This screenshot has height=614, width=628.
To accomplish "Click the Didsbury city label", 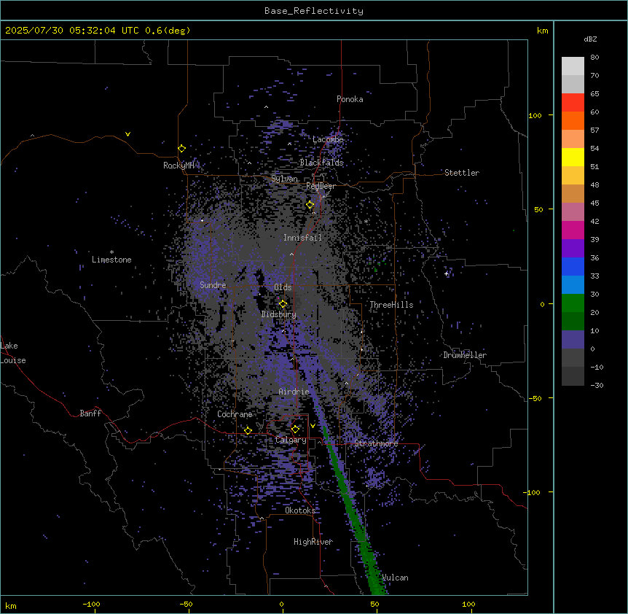I will click(279, 314).
